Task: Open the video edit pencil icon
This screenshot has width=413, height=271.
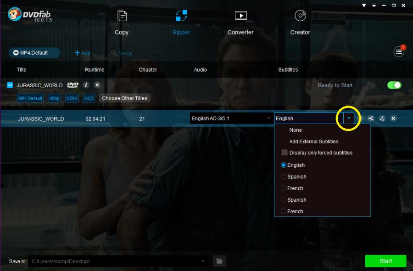Action: point(382,119)
